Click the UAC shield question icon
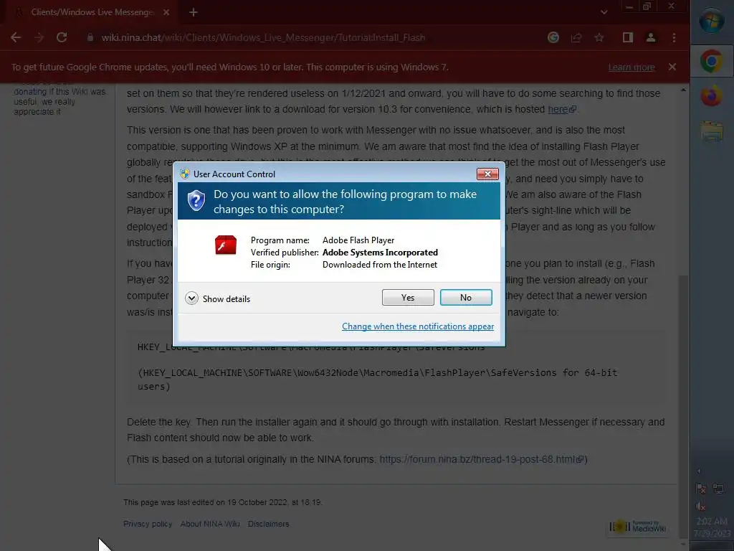This screenshot has width=734, height=551. [196, 201]
